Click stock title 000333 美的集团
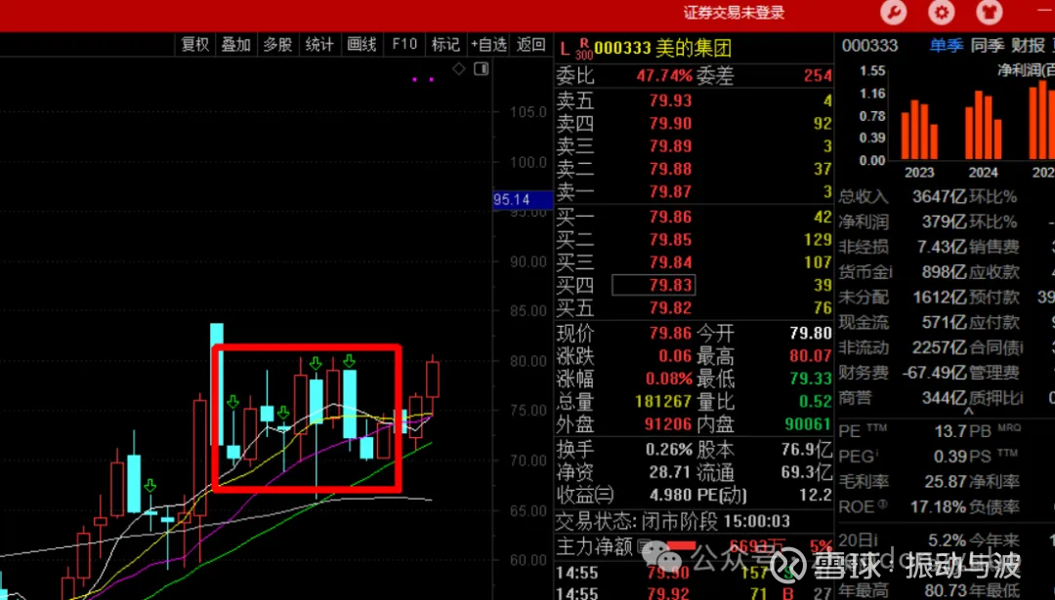The height and width of the screenshot is (600, 1055). pyautogui.click(x=662, y=49)
